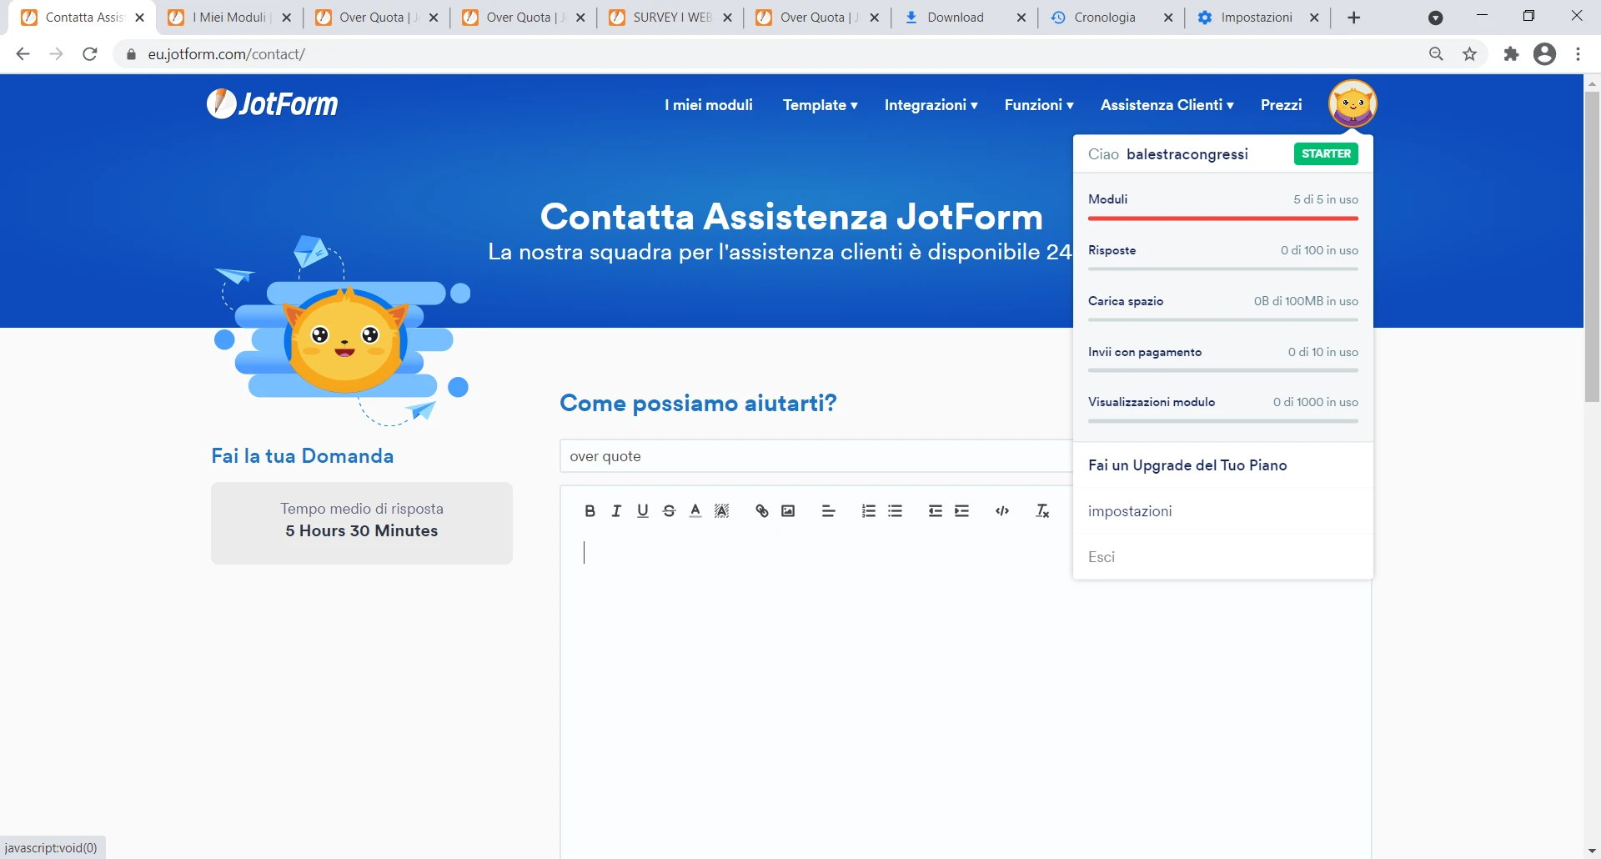Insert an image into the message
Image resolution: width=1601 pixels, height=859 pixels.
(787, 510)
